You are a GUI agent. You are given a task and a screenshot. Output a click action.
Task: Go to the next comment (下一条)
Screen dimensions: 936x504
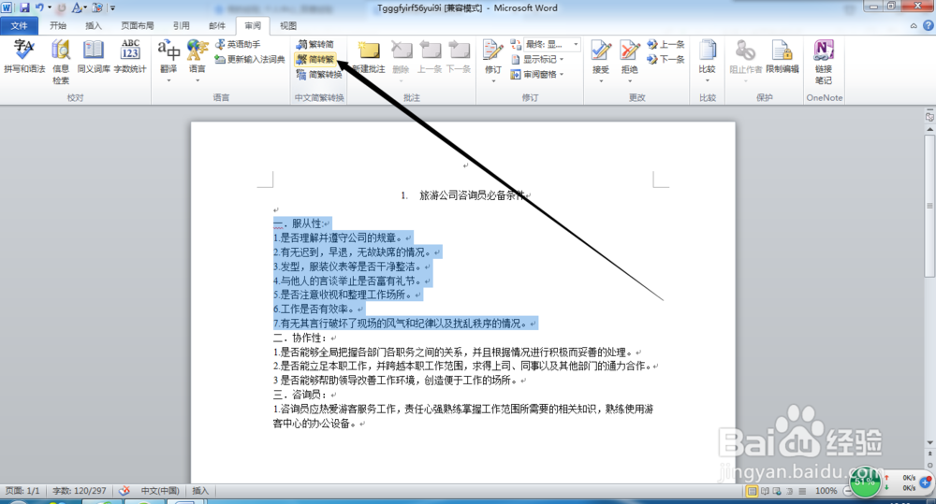(x=459, y=57)
